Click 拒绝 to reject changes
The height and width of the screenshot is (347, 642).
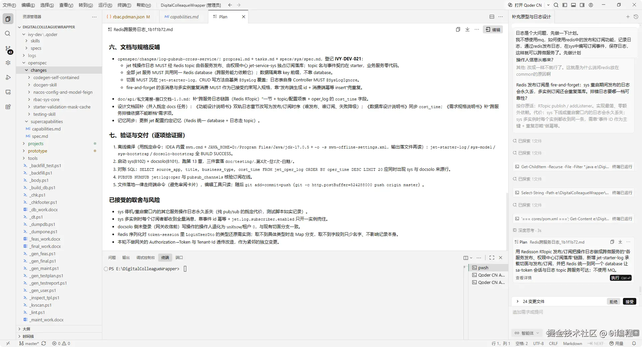coord(614,301)
